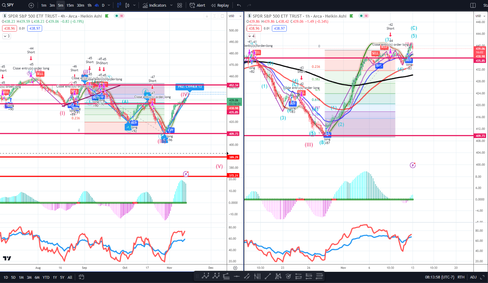Open the time axis settings gear
The image size is (488, 283).
point(235,268)
